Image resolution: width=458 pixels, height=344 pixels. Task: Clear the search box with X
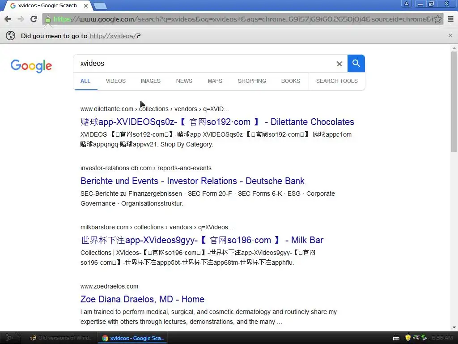339,64
